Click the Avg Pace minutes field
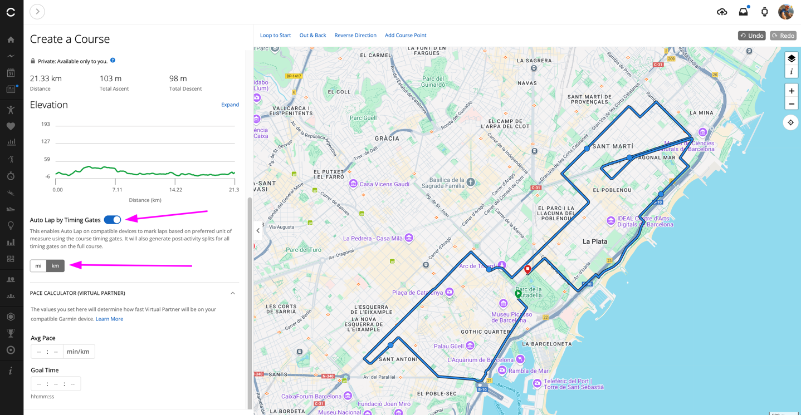Screen dimensions: 801x415 pyautogui.click(x=39, y=352)
